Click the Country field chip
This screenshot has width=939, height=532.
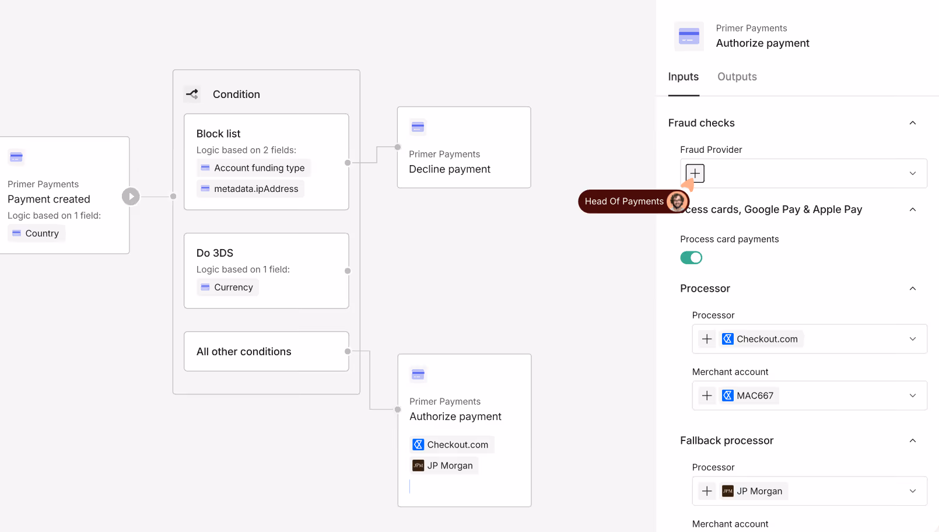[36, 233]
